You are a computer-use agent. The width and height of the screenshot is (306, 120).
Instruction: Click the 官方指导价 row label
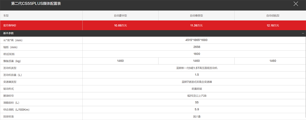pos(10,25)
